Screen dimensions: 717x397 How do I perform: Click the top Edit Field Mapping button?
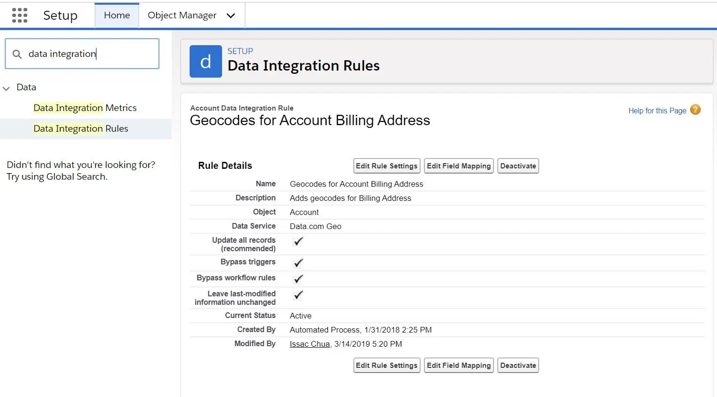click(459, 166)
